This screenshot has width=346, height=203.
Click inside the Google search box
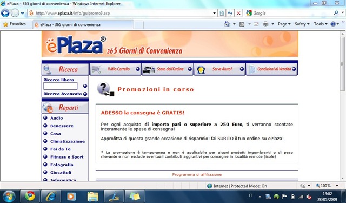292,13
